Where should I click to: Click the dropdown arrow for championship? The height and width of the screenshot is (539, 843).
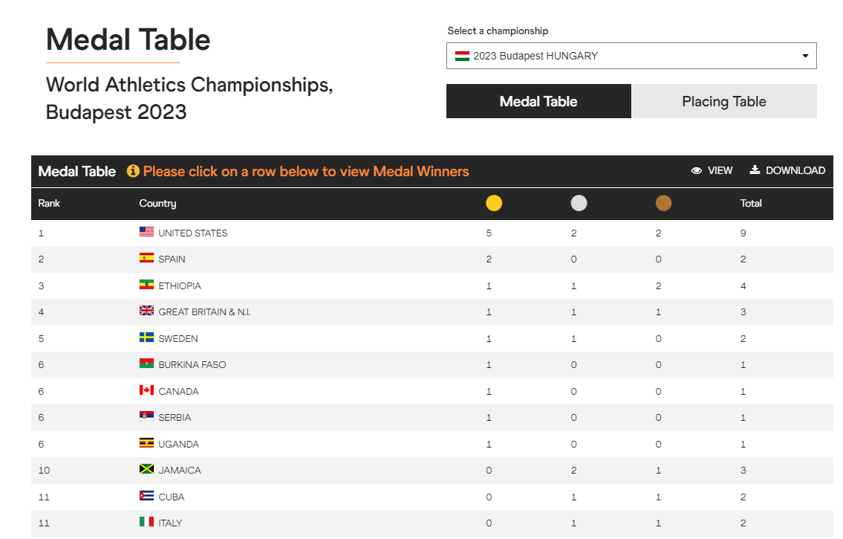805,56
